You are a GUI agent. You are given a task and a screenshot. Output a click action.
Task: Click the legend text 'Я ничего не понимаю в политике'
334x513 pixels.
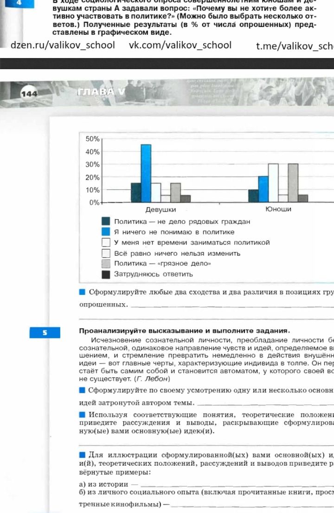tap(174, 232)
